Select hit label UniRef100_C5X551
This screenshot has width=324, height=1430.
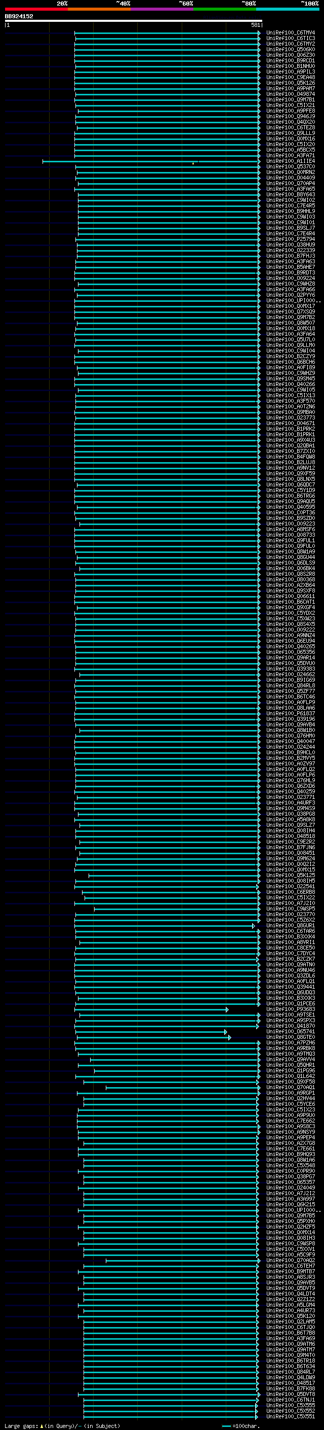(291, 1416)
